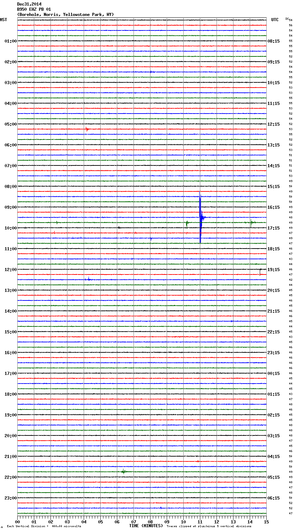Click the 12:15 UTC time label
Screen dimensions: 294x531
point(274,124)
